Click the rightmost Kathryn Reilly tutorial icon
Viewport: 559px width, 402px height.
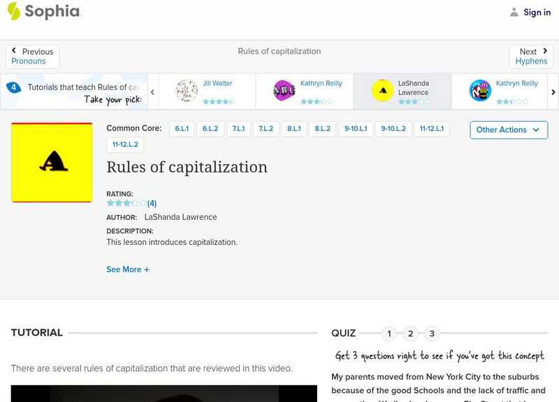tap(479, 89)
